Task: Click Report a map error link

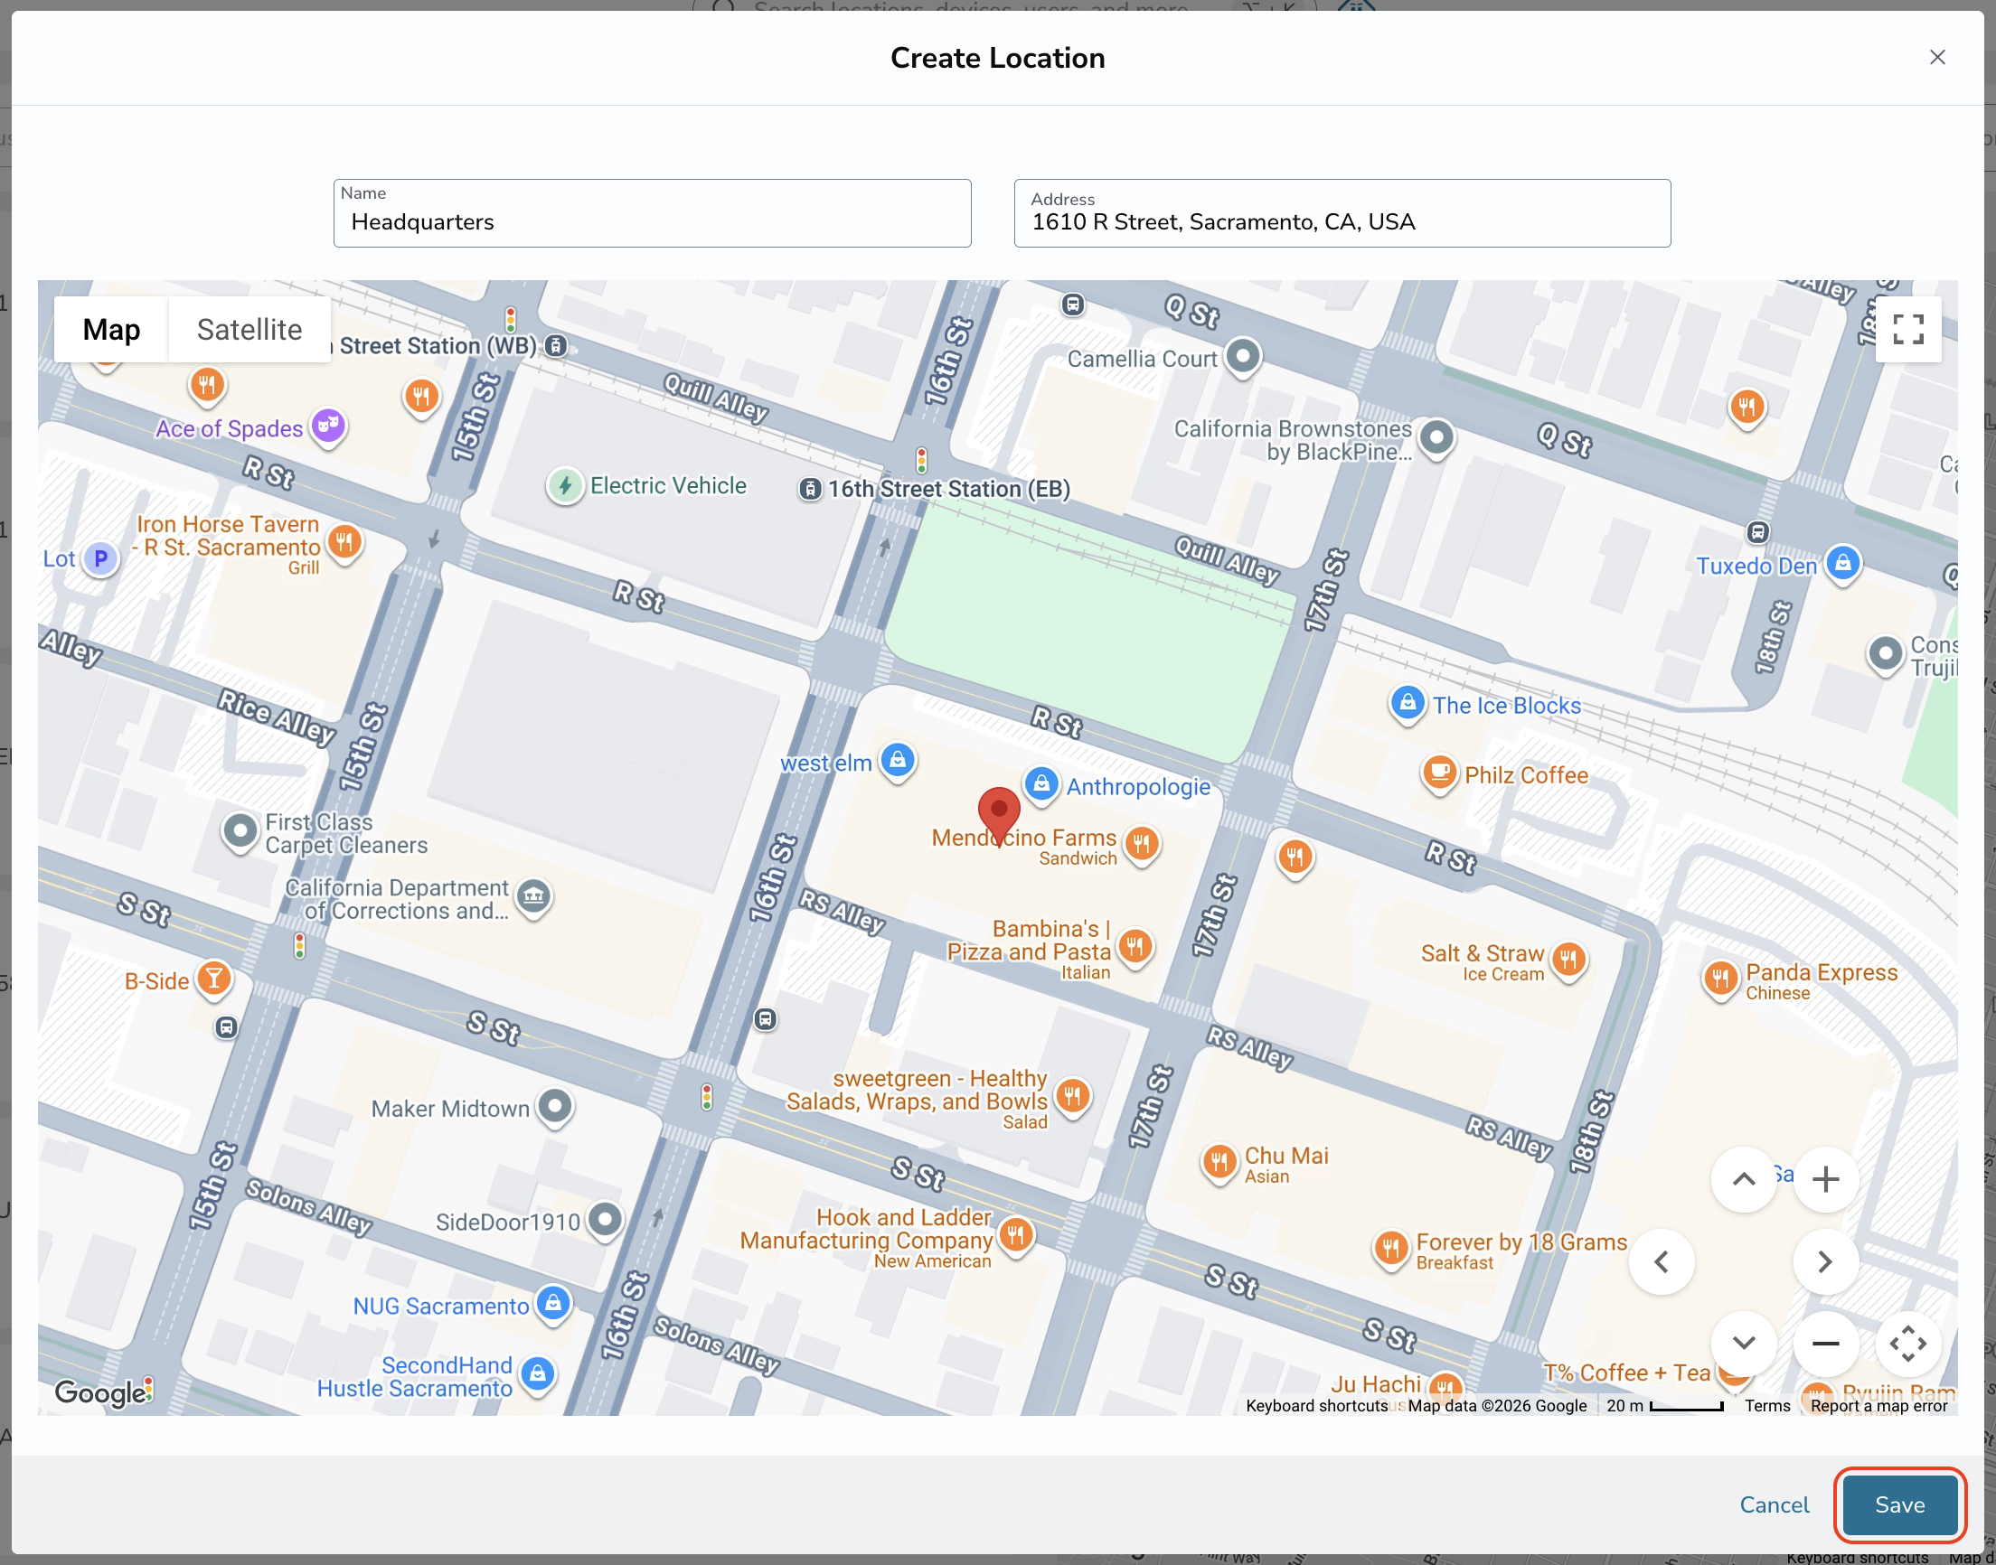Action: (1878, 1406)
